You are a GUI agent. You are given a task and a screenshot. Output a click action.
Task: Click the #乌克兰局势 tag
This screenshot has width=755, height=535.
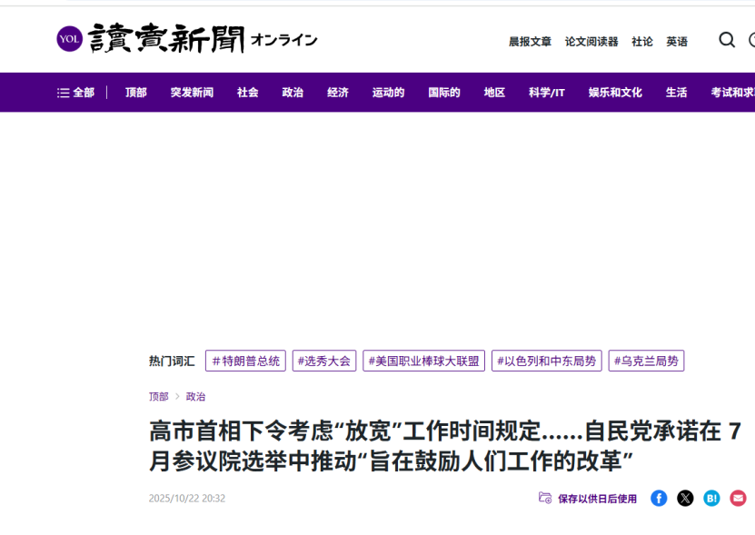click(x=646, y=361)
